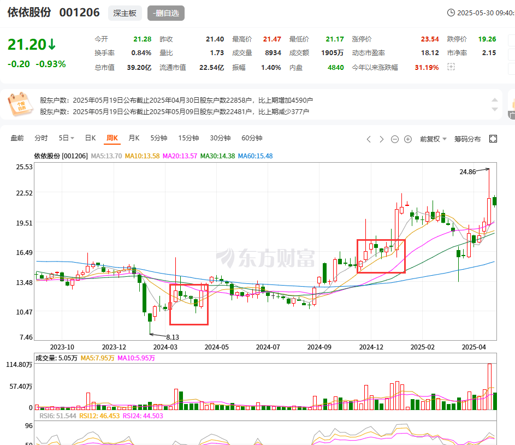
Task: Click MA20:13.57 indicator label
Action: [x=180, y=156]
